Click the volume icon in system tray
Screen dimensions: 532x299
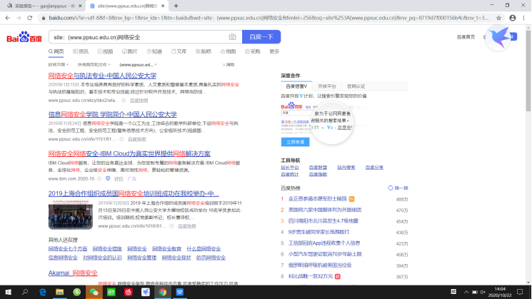pyautogui.click(x=483, y=292)
